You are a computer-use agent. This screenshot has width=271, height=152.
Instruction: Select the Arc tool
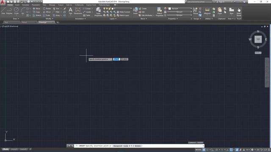click(23, 11)
